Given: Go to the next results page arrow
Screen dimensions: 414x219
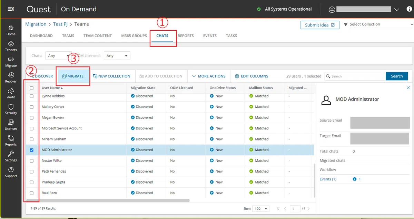Looking at the screenshot, I should click(x=308, y=209).
